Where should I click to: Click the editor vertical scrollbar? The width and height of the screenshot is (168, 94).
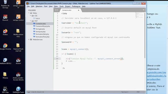pyautogui.click(x=145, y=35)
